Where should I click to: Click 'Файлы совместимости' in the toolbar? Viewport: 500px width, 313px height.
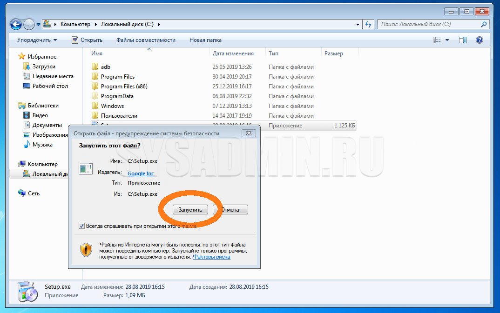[x=146, y=40]
